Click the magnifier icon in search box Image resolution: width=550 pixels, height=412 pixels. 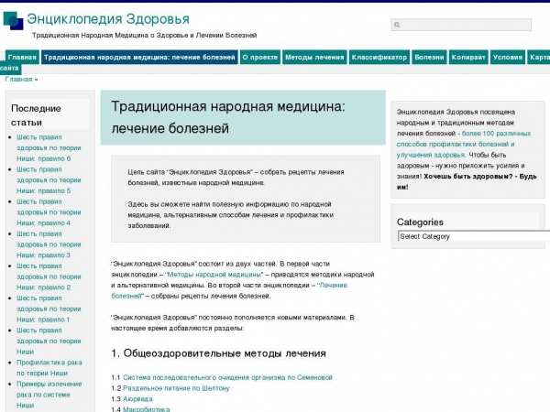point(397,25)
